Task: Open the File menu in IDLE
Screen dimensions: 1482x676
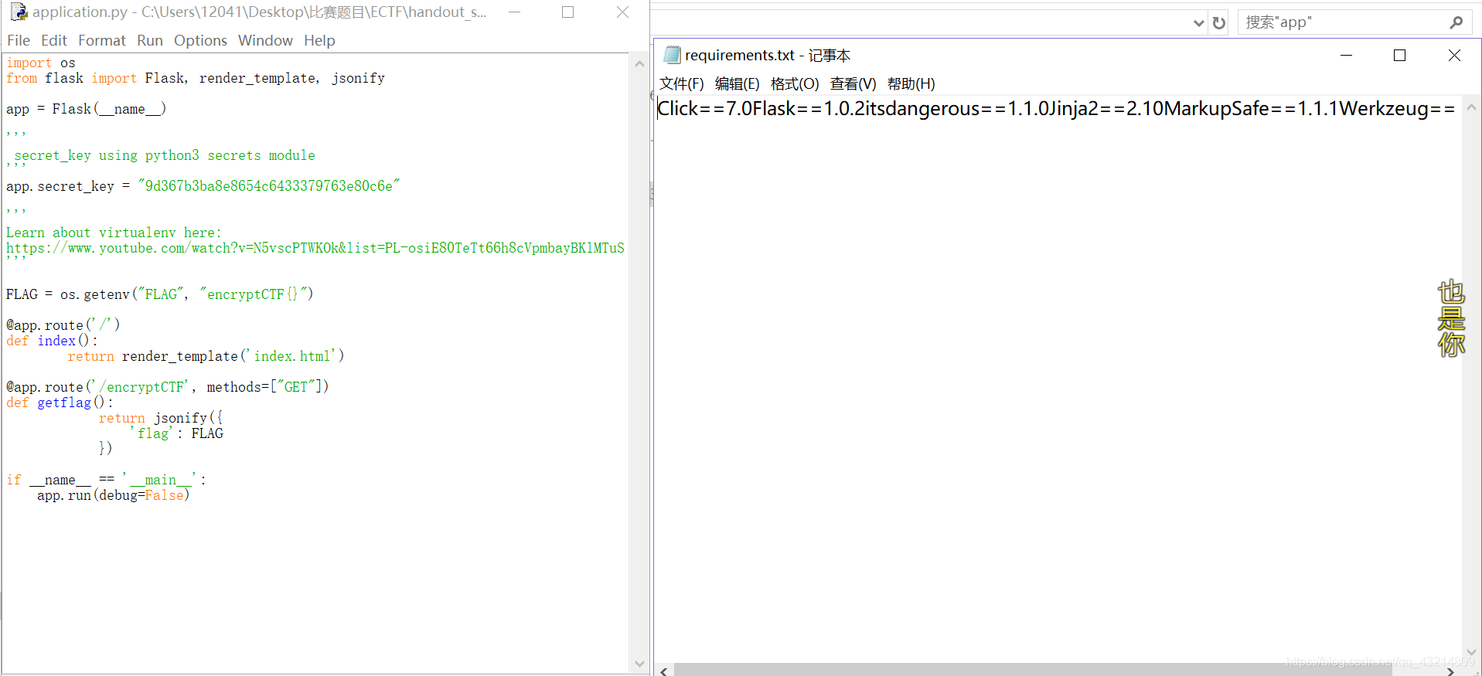Action: tap(19, 40)
